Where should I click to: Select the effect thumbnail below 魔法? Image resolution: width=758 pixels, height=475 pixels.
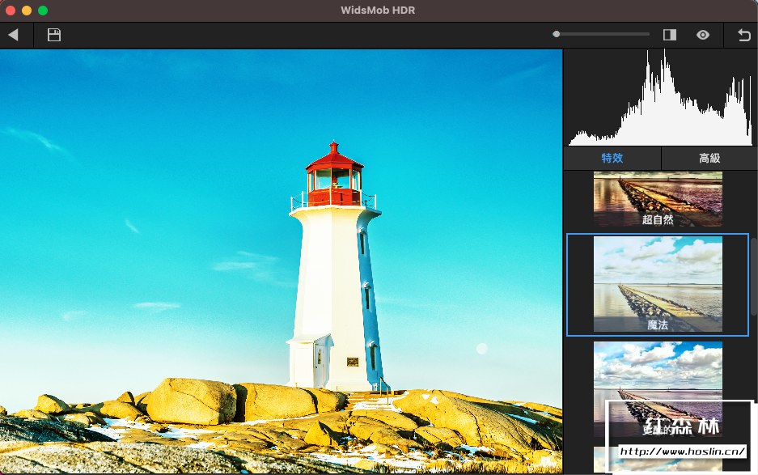point(658,389)
